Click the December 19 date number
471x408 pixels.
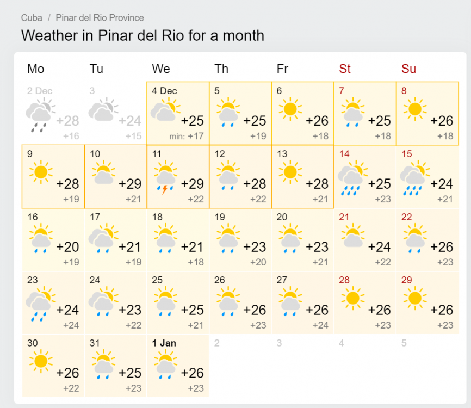220,217
